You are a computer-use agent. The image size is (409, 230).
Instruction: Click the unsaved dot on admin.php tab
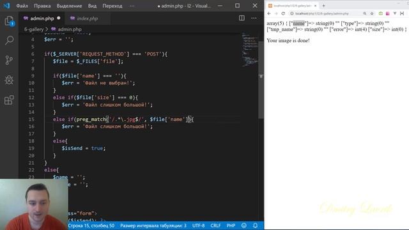(x=59, y=18)
